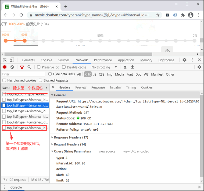Click view URL encoded link
The image size is (204, 191).
[136, 151]
